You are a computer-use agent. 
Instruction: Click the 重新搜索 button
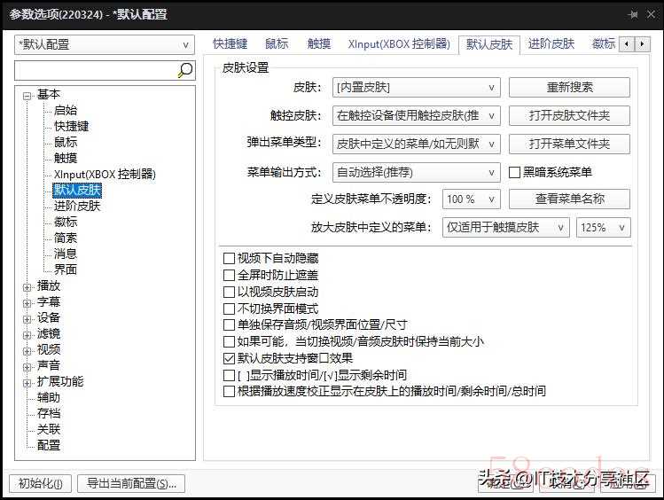click(569, 88)
